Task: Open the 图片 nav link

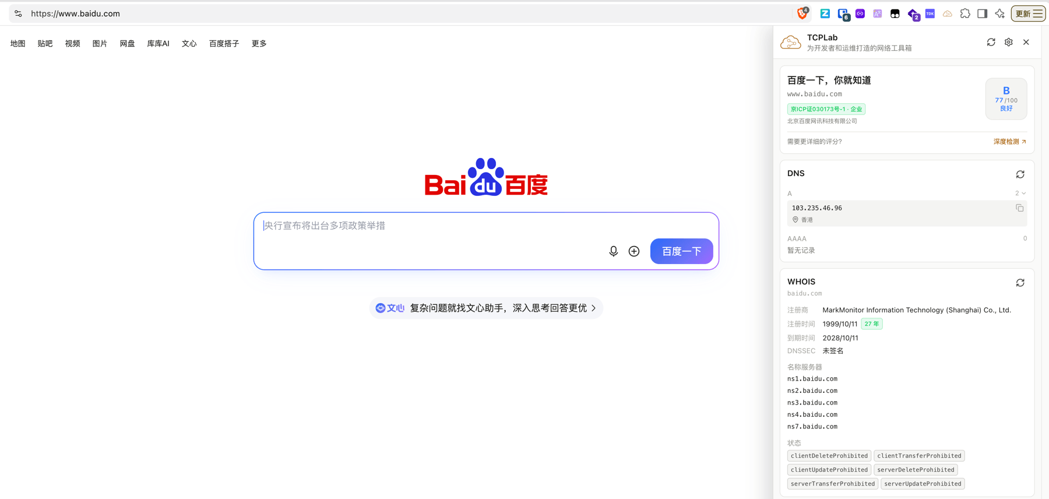Action: [100, 43]
